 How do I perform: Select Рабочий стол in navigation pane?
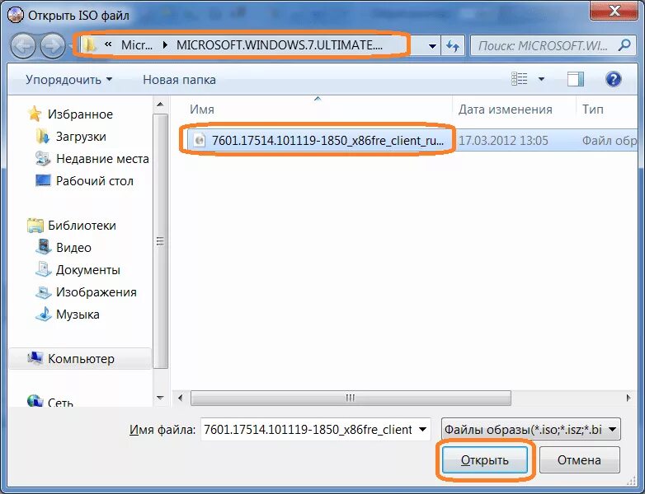[95, 180]
